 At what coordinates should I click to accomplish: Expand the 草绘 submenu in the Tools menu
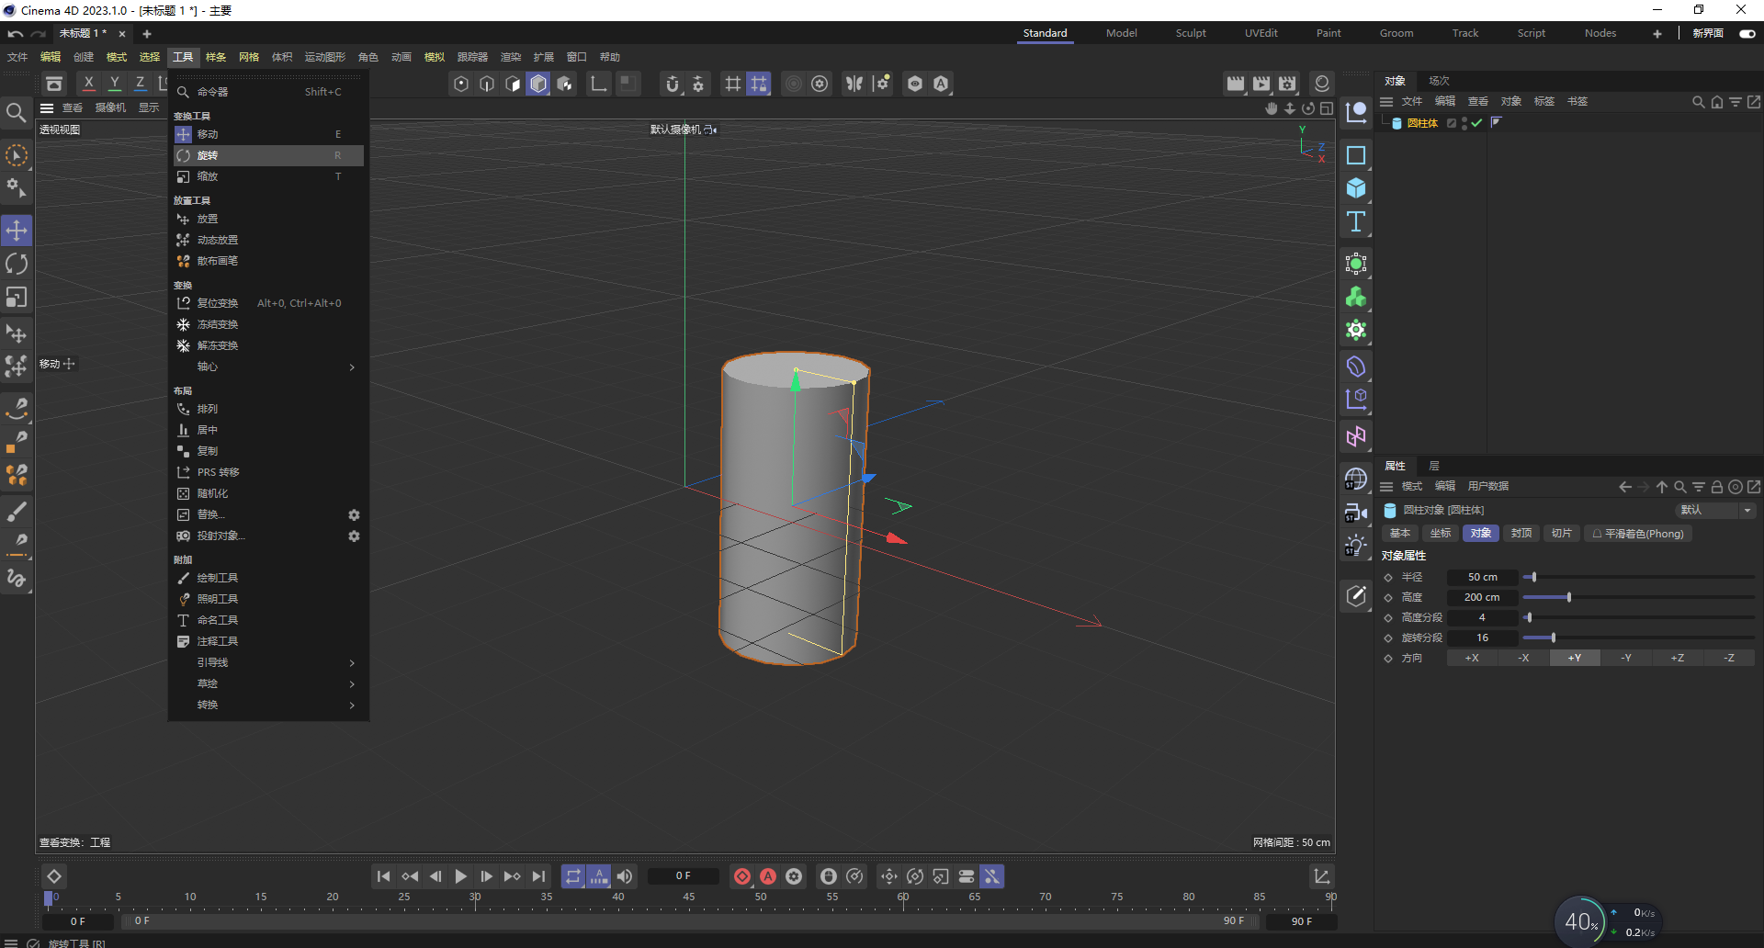point(268,683)
